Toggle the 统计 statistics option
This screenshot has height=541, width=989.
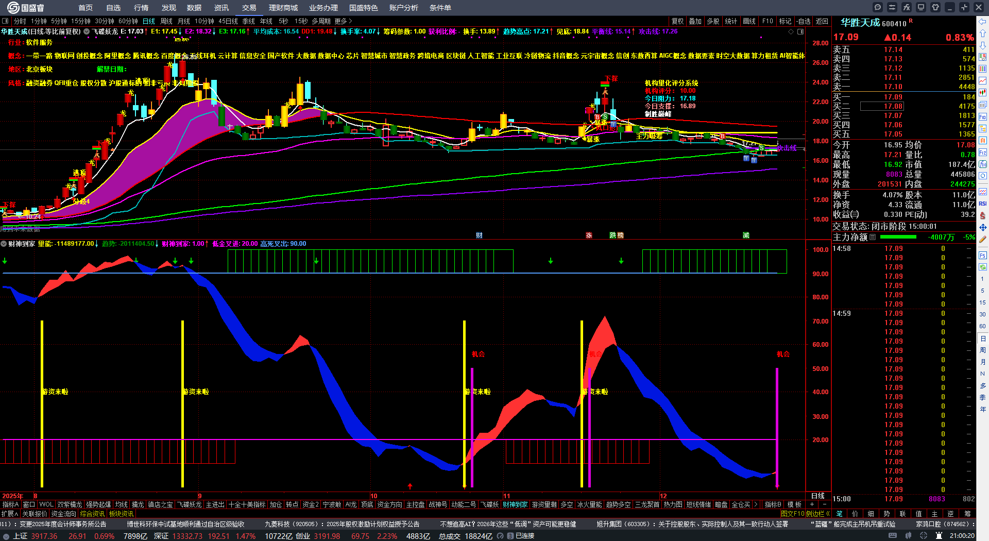(731, 21)
